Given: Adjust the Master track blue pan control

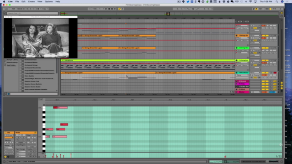Looking at the screenshot, I should (x=273, y=92).
